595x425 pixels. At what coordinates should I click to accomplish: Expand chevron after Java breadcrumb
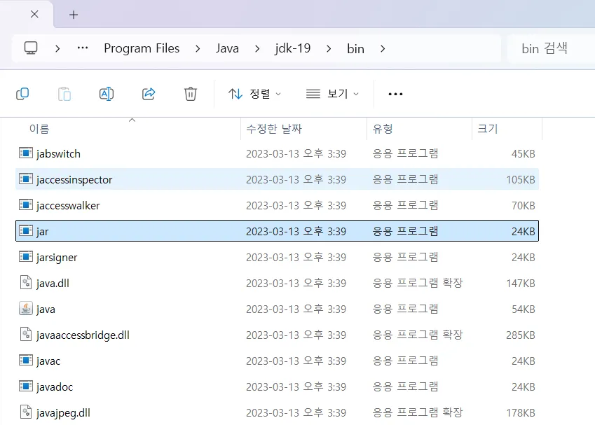click(x=257, y=48)
